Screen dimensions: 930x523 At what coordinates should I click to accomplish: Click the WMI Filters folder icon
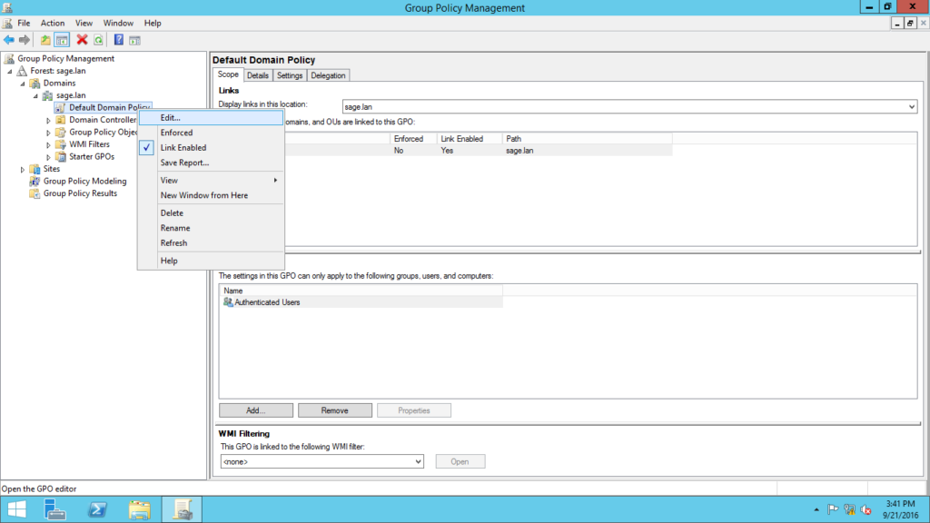coord(61,144)
